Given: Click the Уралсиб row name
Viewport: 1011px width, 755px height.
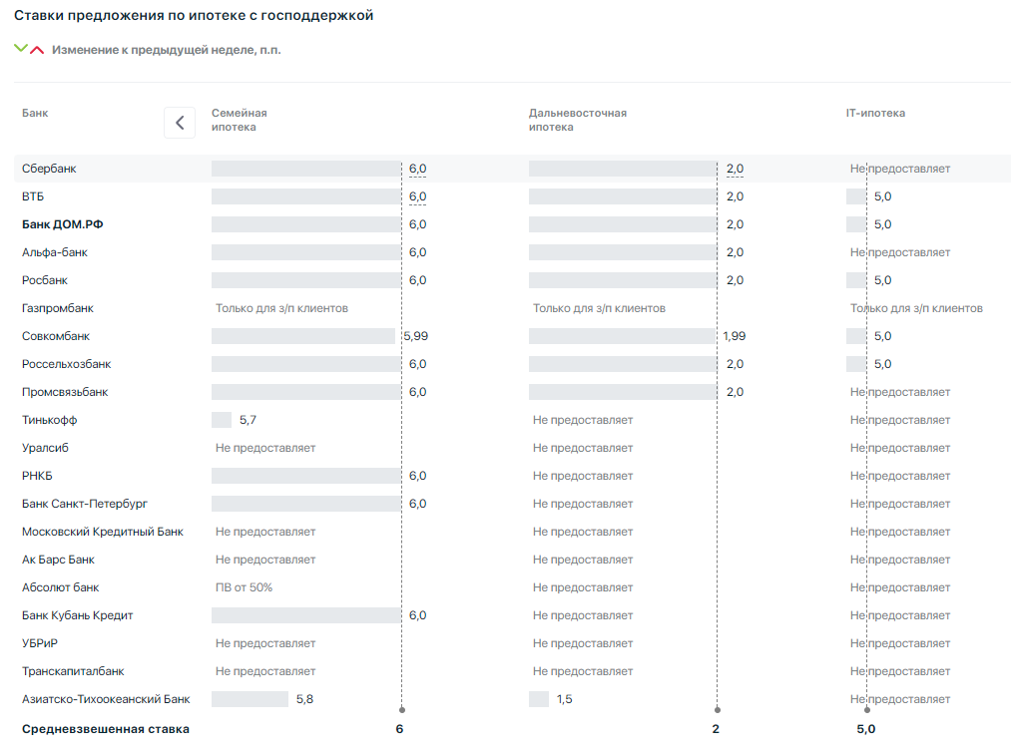Looking at the screenshot, I should [x=45, y=448].
